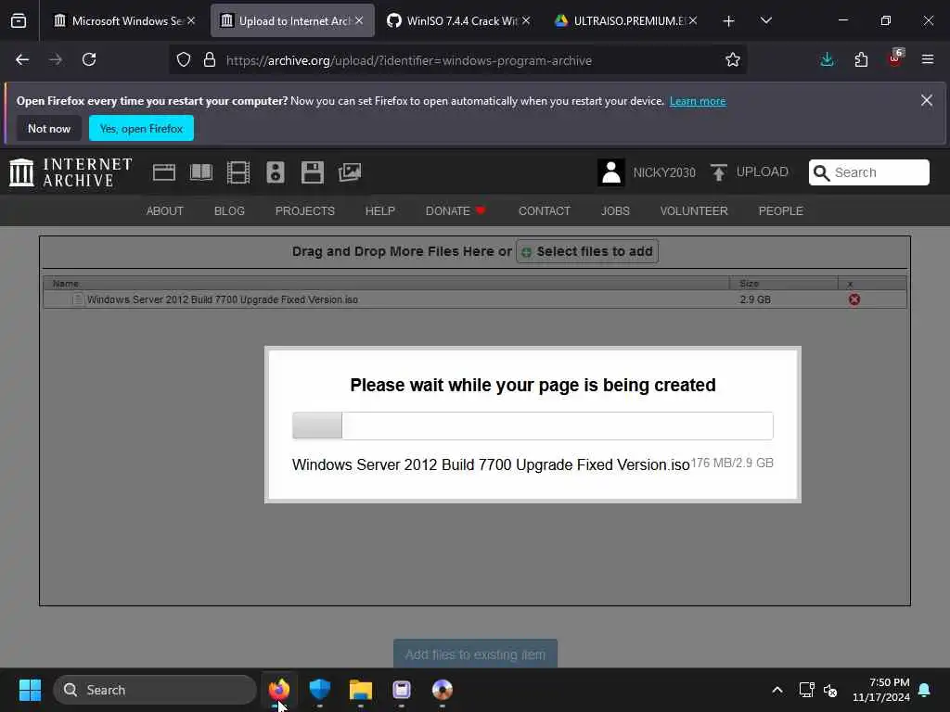The height and width of the screenshot is (712, 950).
Task: Click Select files to add button
Action: 587,251
